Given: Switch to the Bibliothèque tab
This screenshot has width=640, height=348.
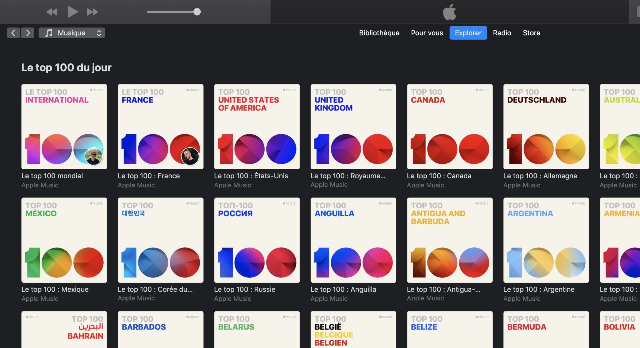Looking at the screenshot, I should pos(379,33).
